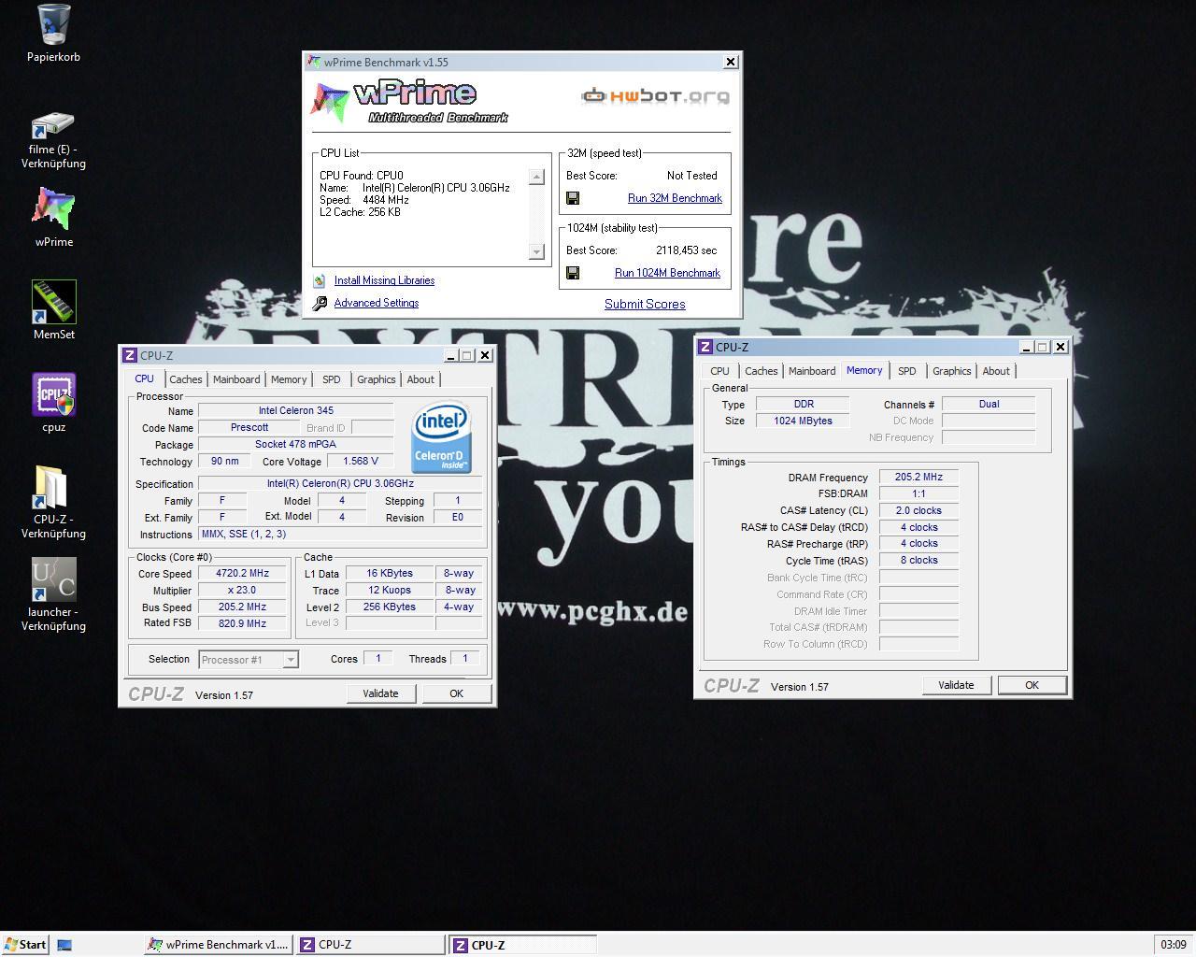Click the CPU-Z title bar icon in left window
Image resolution: width=1196 pixels, height=957 pixels.
[130, 355]
